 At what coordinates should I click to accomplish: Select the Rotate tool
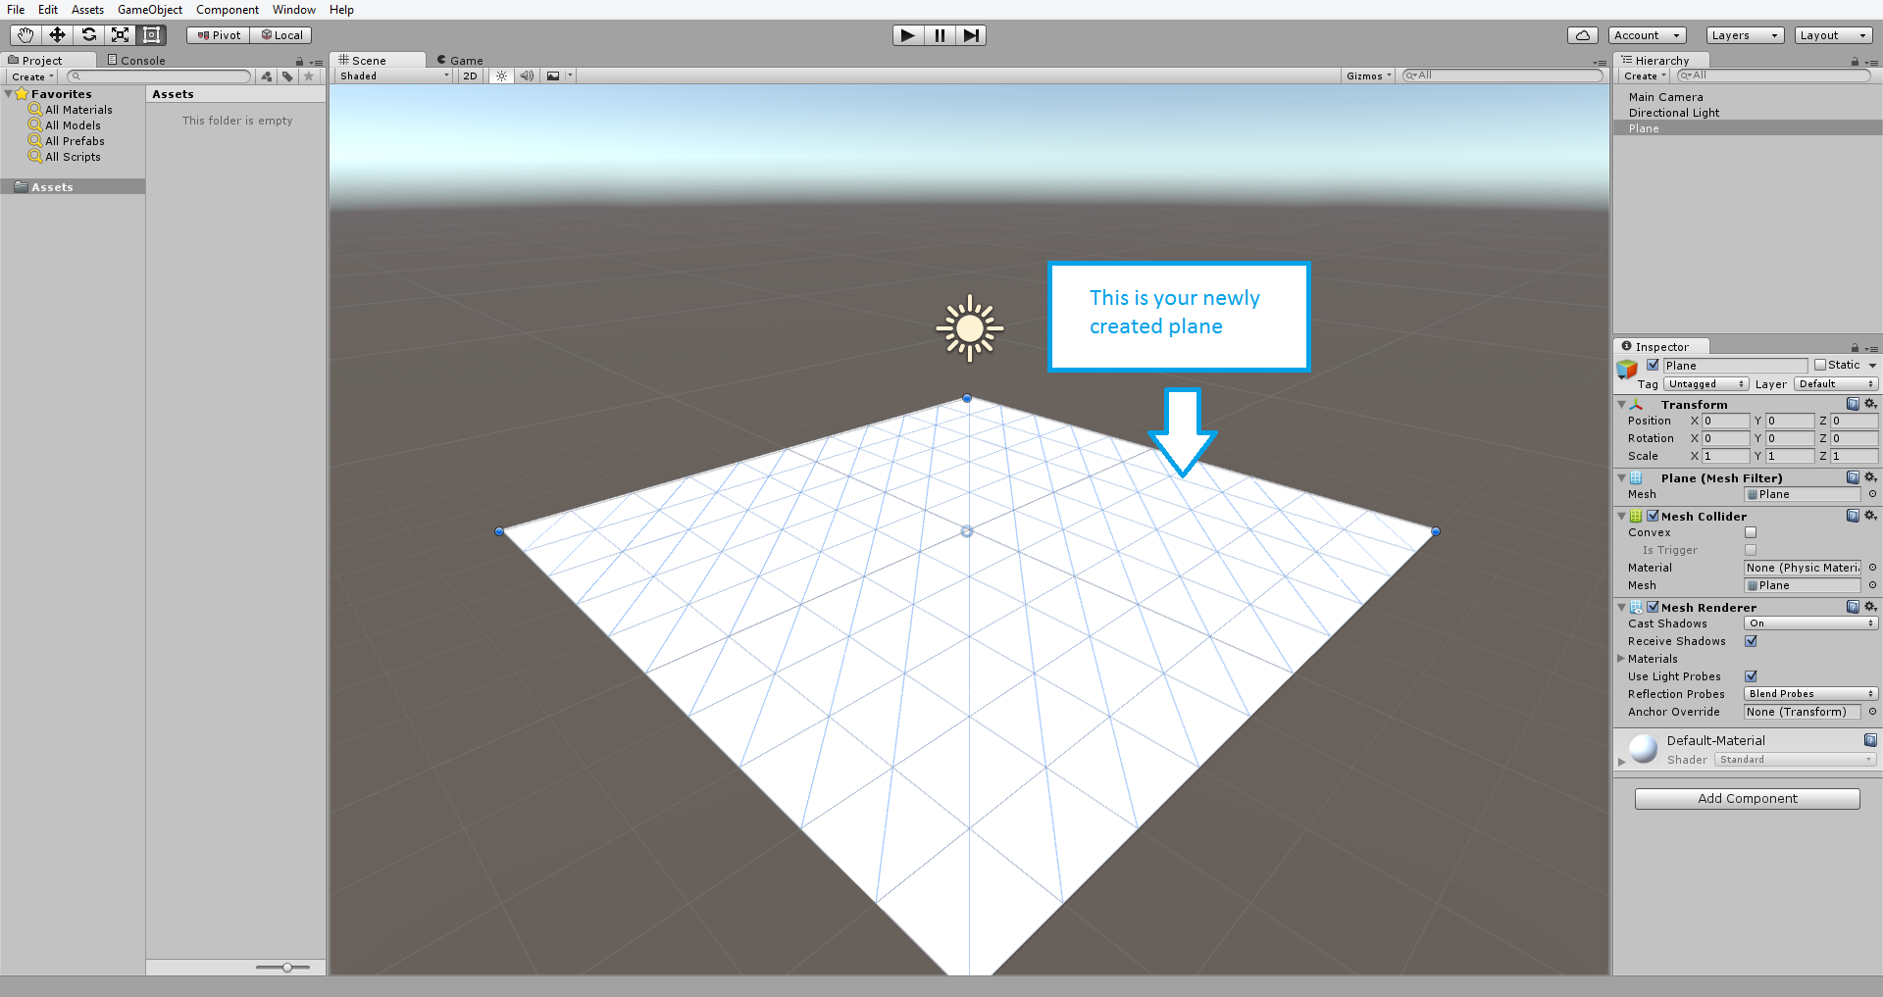pos(88,35)
